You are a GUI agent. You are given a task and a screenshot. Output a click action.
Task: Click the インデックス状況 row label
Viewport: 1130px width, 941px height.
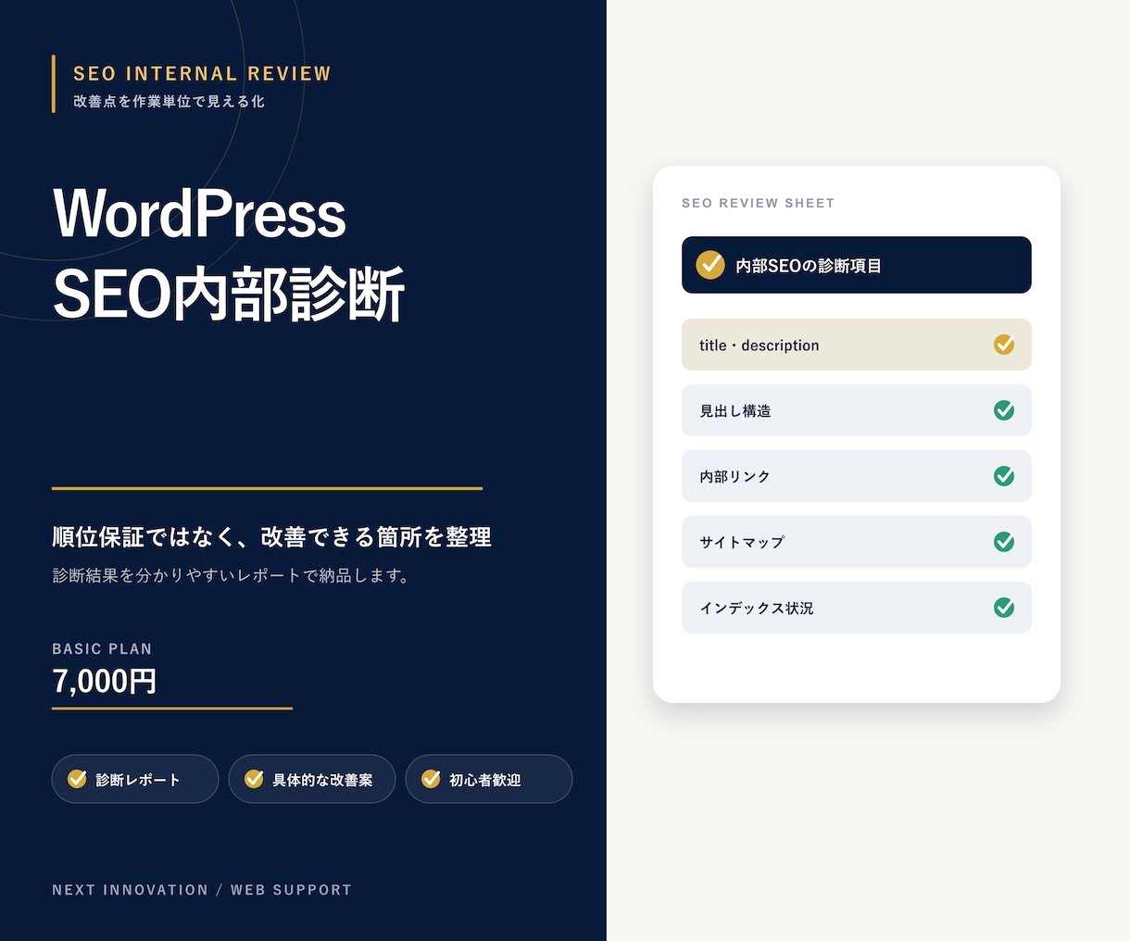pyautogui.click(x=757, y=609)
